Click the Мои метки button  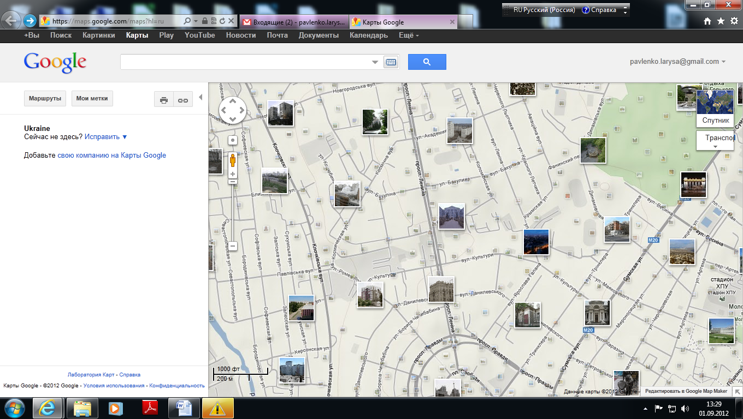[x=92, y=99]
